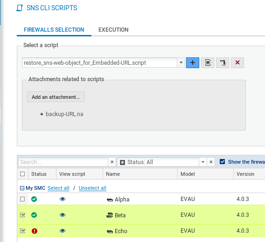Switch to the Firewalls Selection tab

(x=54, y=30)
